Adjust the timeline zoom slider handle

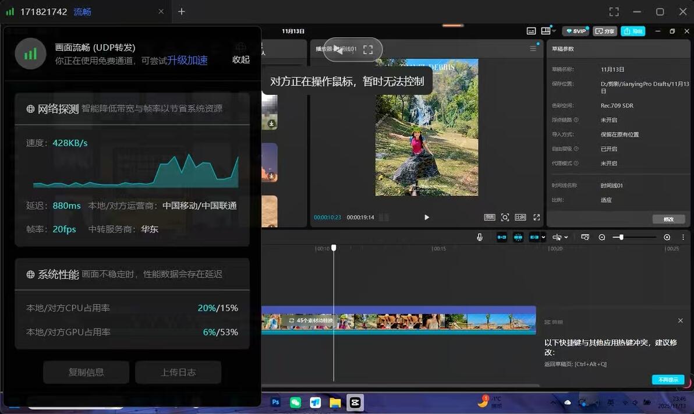tap(621, 238)
